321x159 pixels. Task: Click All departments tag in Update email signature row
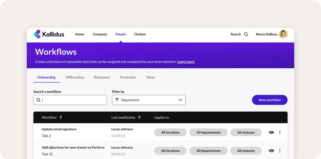209,132
